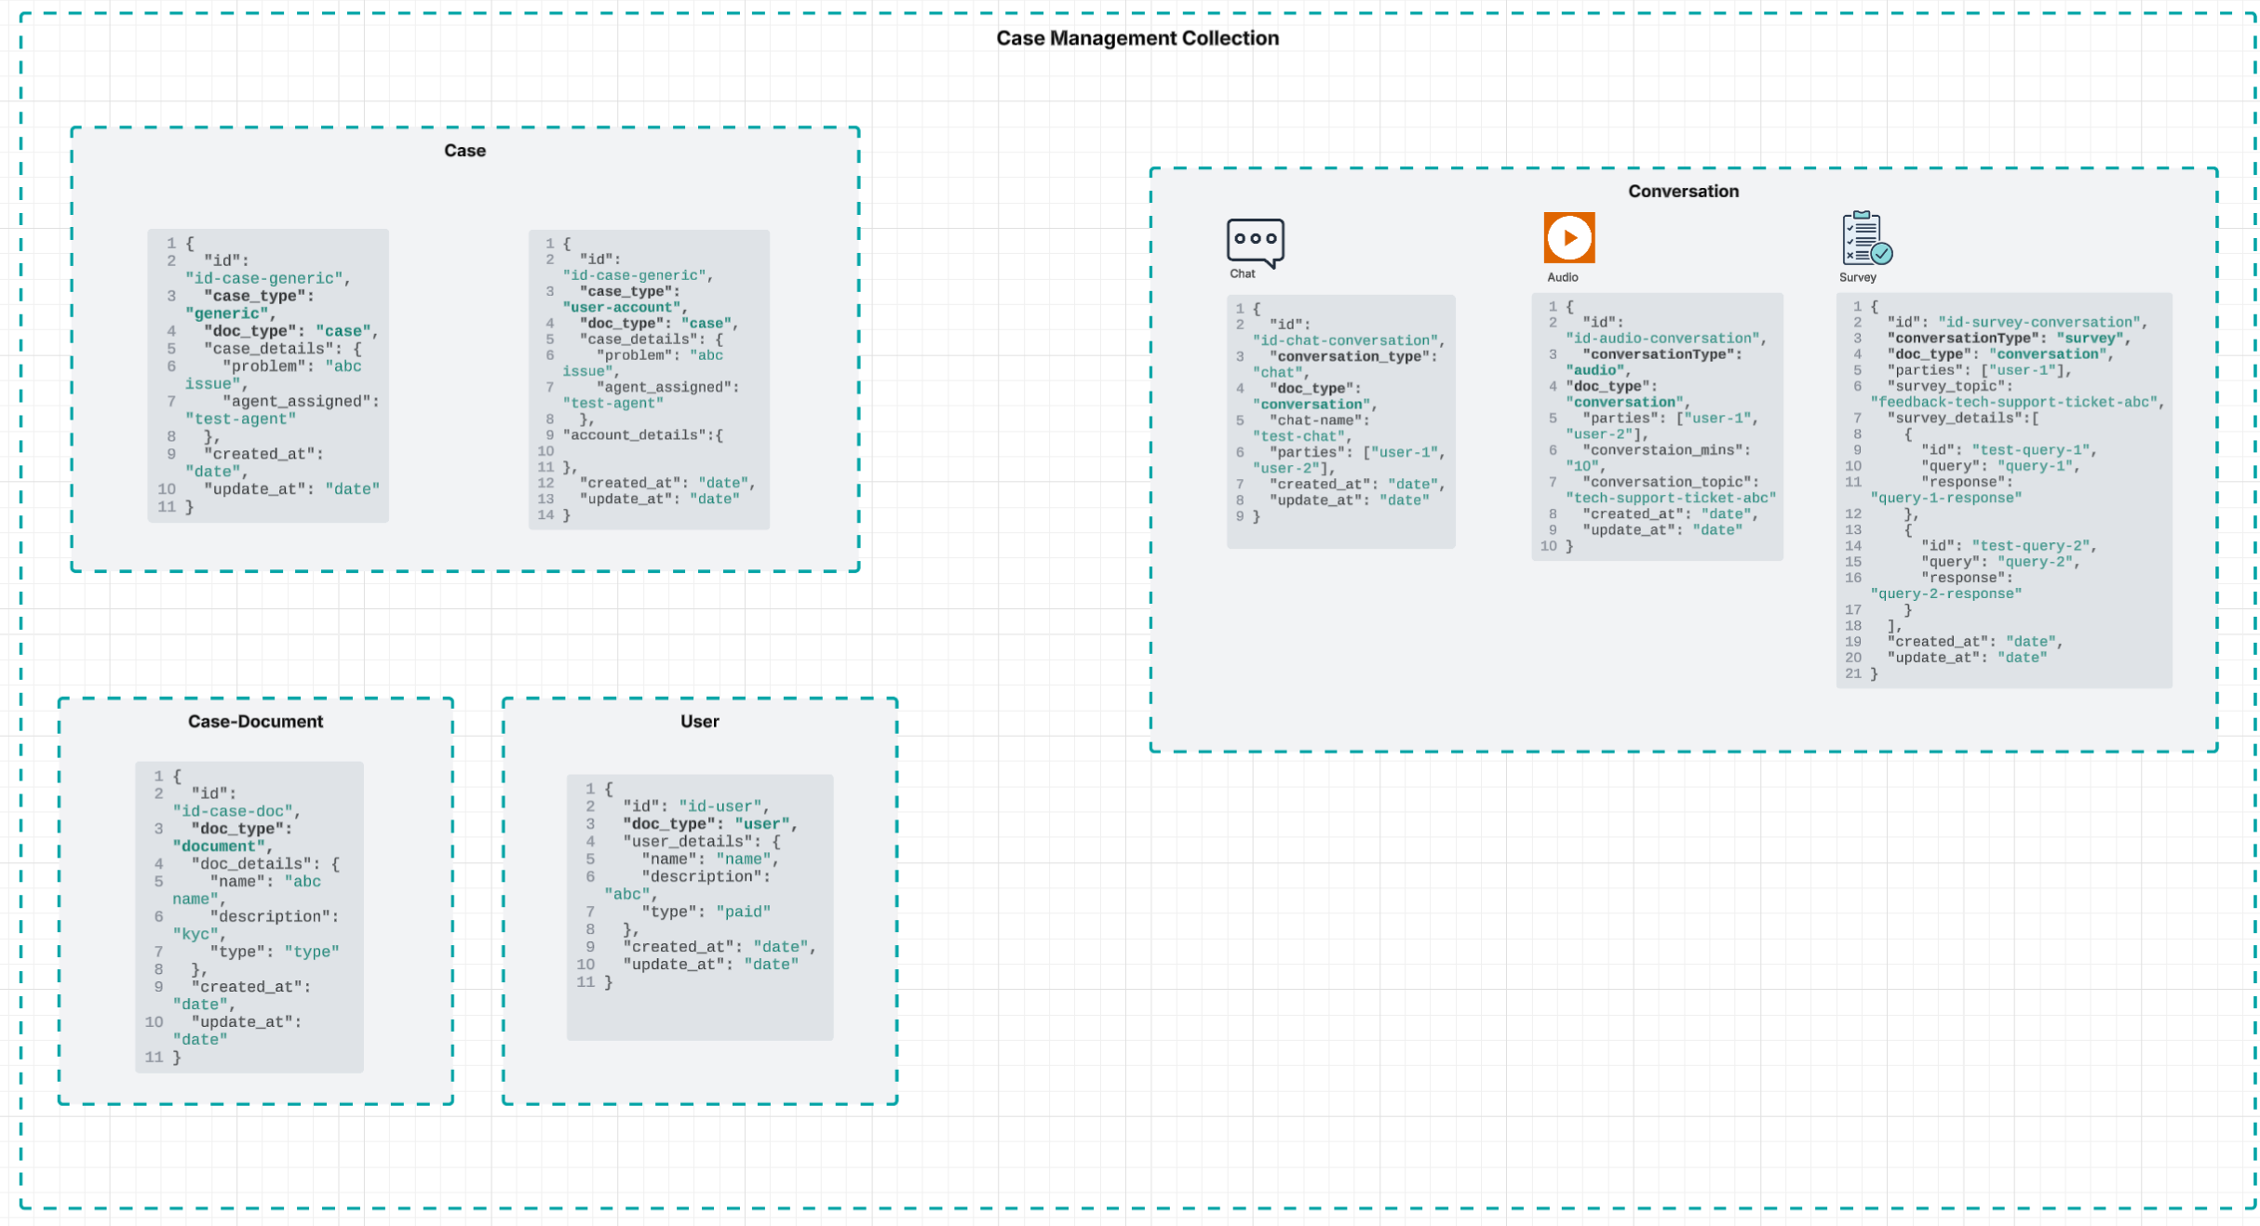Select the Case-Document container heading
Screen dimensions: 2260x1226
click(254, 721)
